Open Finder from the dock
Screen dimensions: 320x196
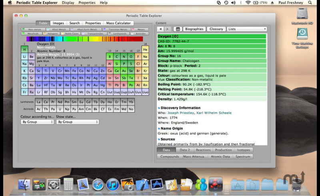pos(24,184)
